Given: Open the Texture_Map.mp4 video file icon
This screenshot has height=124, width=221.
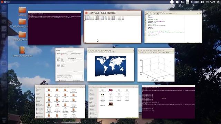Looking at the screenshot, I should point(22,52).
